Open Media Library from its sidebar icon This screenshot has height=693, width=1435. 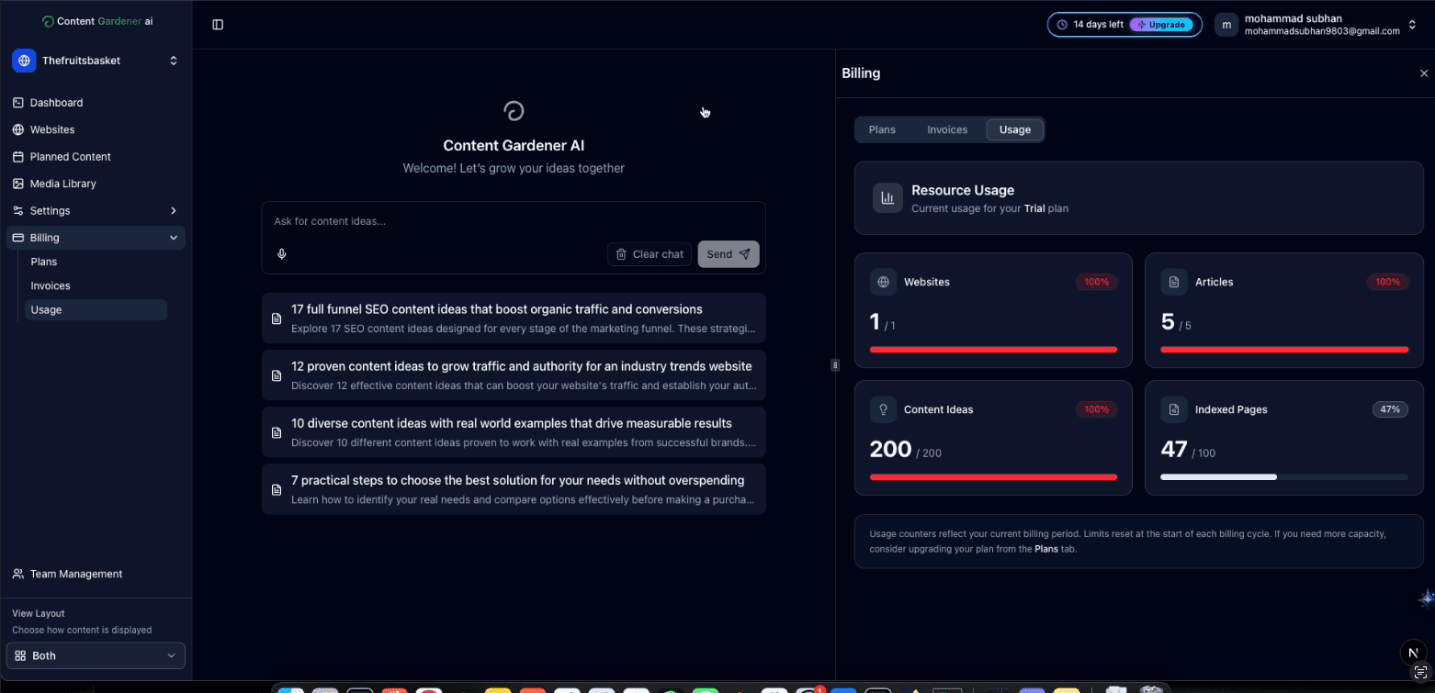click(18, 184)
